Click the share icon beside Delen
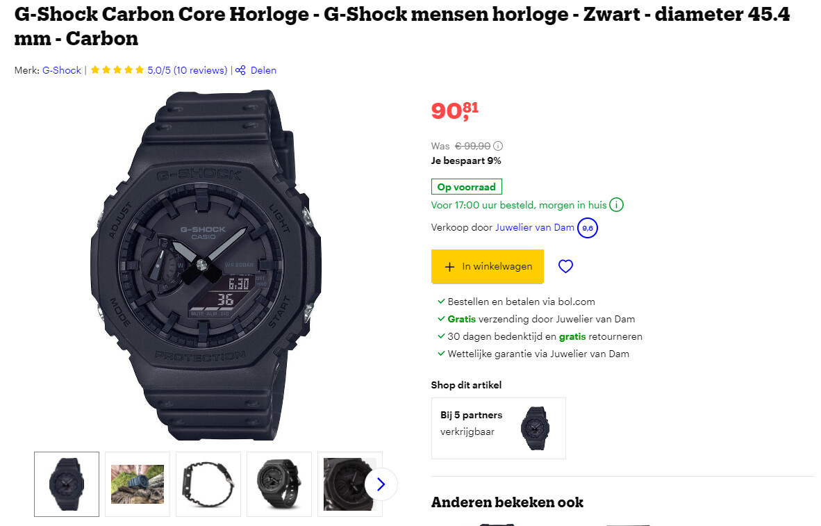This screenshot has height=526, width=821. pyautogui.click(x=240, y=70)
